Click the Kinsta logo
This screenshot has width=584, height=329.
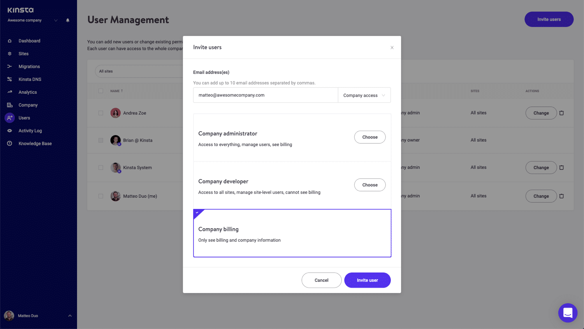(21, 10)
